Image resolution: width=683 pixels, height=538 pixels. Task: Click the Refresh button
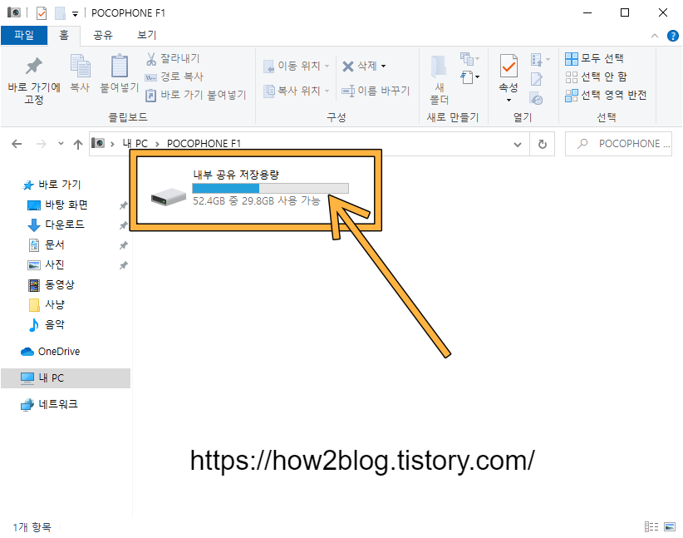543,144
